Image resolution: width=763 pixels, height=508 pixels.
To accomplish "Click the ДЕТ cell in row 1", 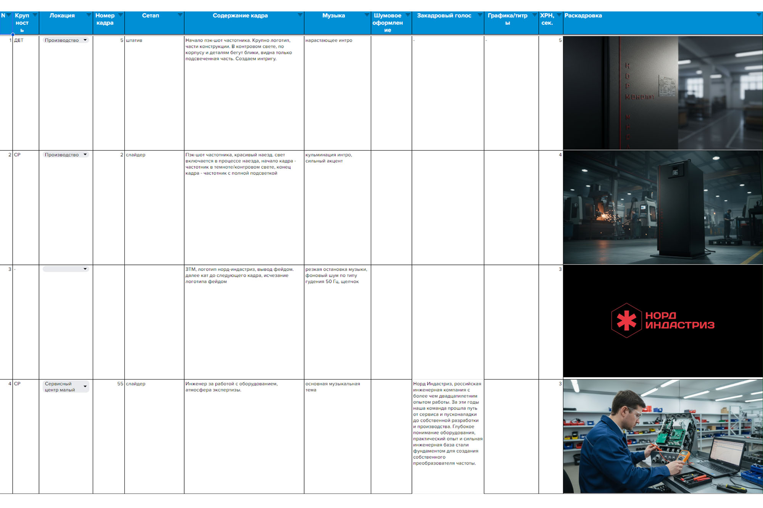I will tap(26, 93).
